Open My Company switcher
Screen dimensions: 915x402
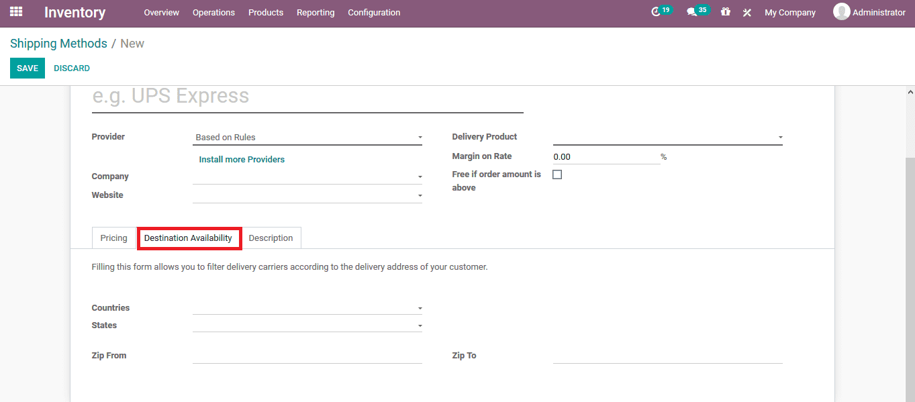[790, 12]
